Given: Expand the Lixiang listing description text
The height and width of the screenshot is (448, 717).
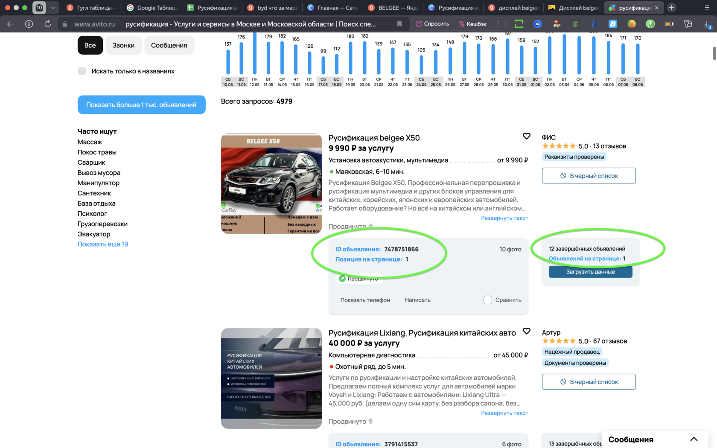Looking at the screenshot, I should pos(504,413).
